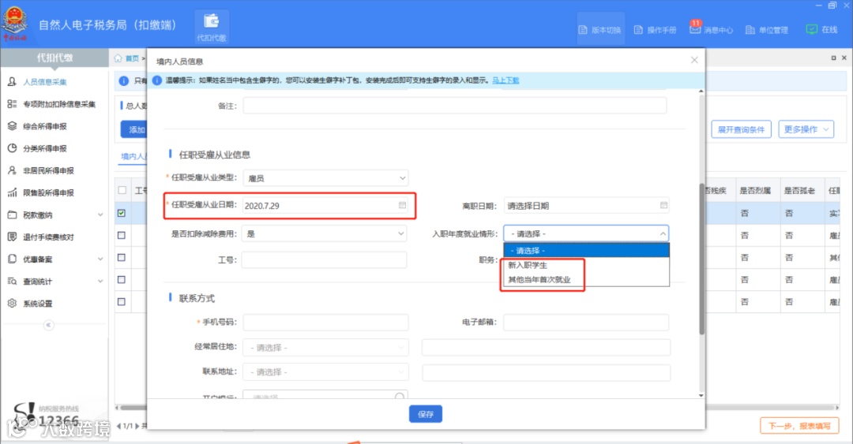853x444 pixels.
Task: Tick the fourth row checkbox in table
Action: tap(122, 279)
